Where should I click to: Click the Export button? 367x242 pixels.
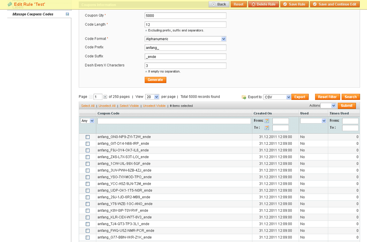(300, 97)
